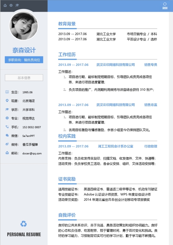The height and width of the screenshot is (245, 173).
Task: Click the 求职意向：销售员岗位 button
Action: (x=24, y=60)
